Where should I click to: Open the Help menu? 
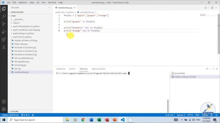(x=60, y=2)
